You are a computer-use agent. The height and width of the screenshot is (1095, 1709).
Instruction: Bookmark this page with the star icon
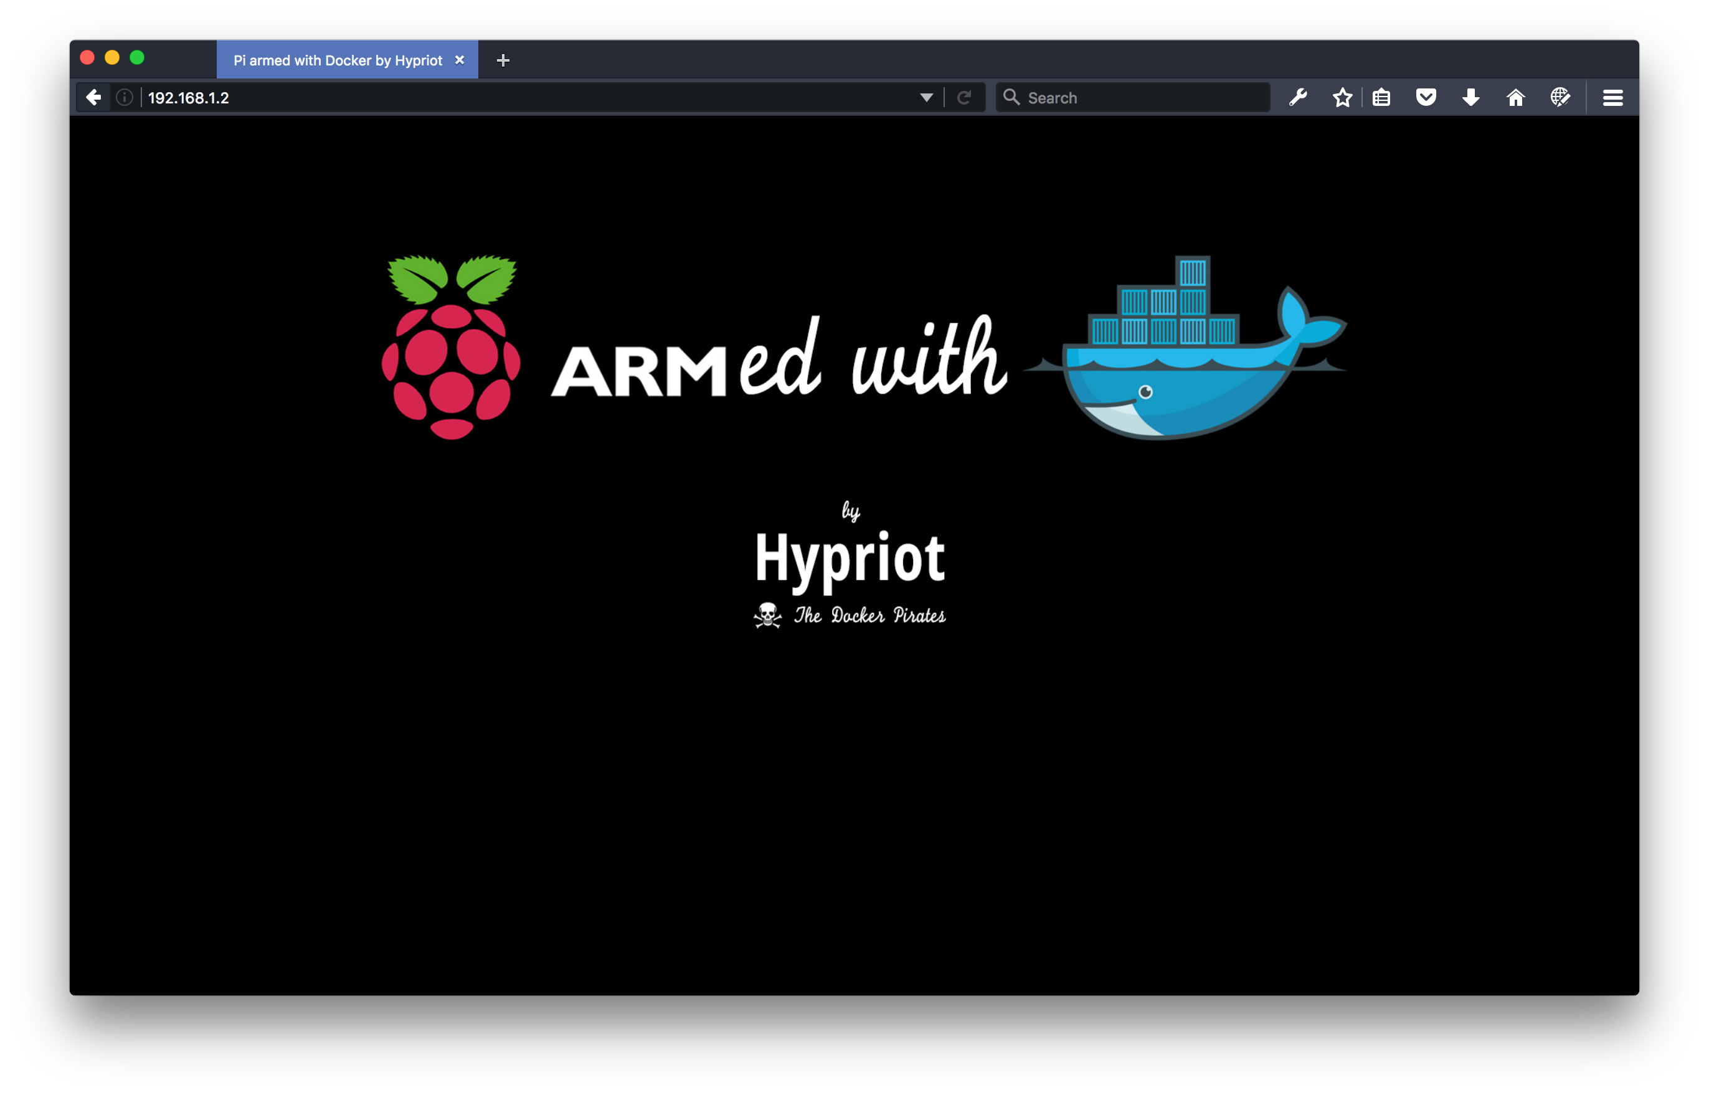click(x=1342, y=97)
